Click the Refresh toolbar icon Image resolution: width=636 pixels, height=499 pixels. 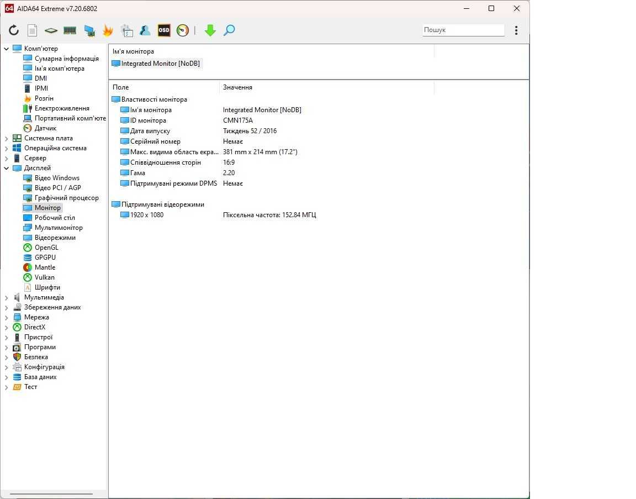click(x=14, y=30)
